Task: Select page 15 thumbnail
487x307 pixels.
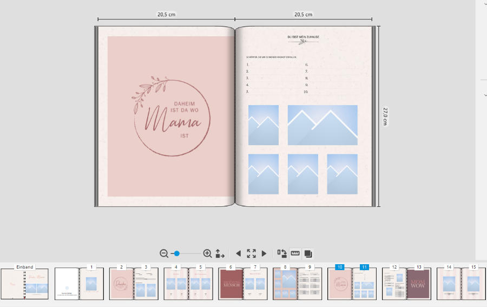Action: pyautogui.click(x=473, y=284)
